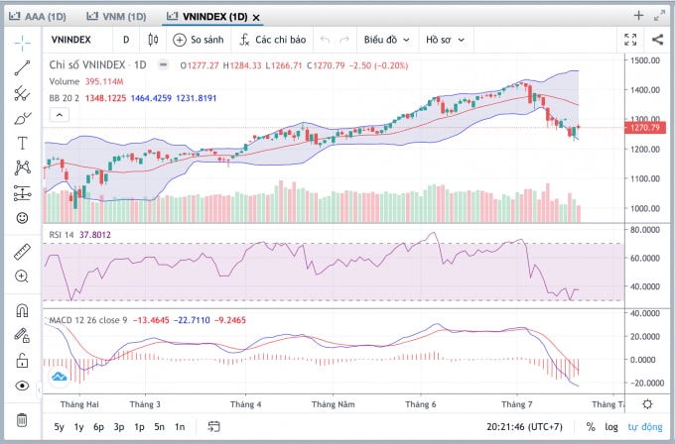Image resolution: width=675 pixels, height=444 pixels.
Task: Select the 1p time range
Action: pyautogui.click(x=139, y=427)
